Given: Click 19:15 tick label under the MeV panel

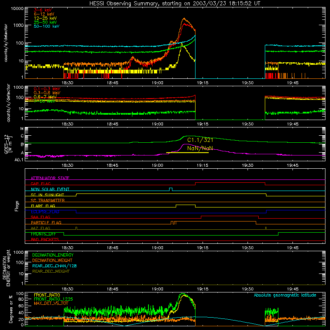Looking at the screenshot, I should pyautogui.click(x=203, y=124).
